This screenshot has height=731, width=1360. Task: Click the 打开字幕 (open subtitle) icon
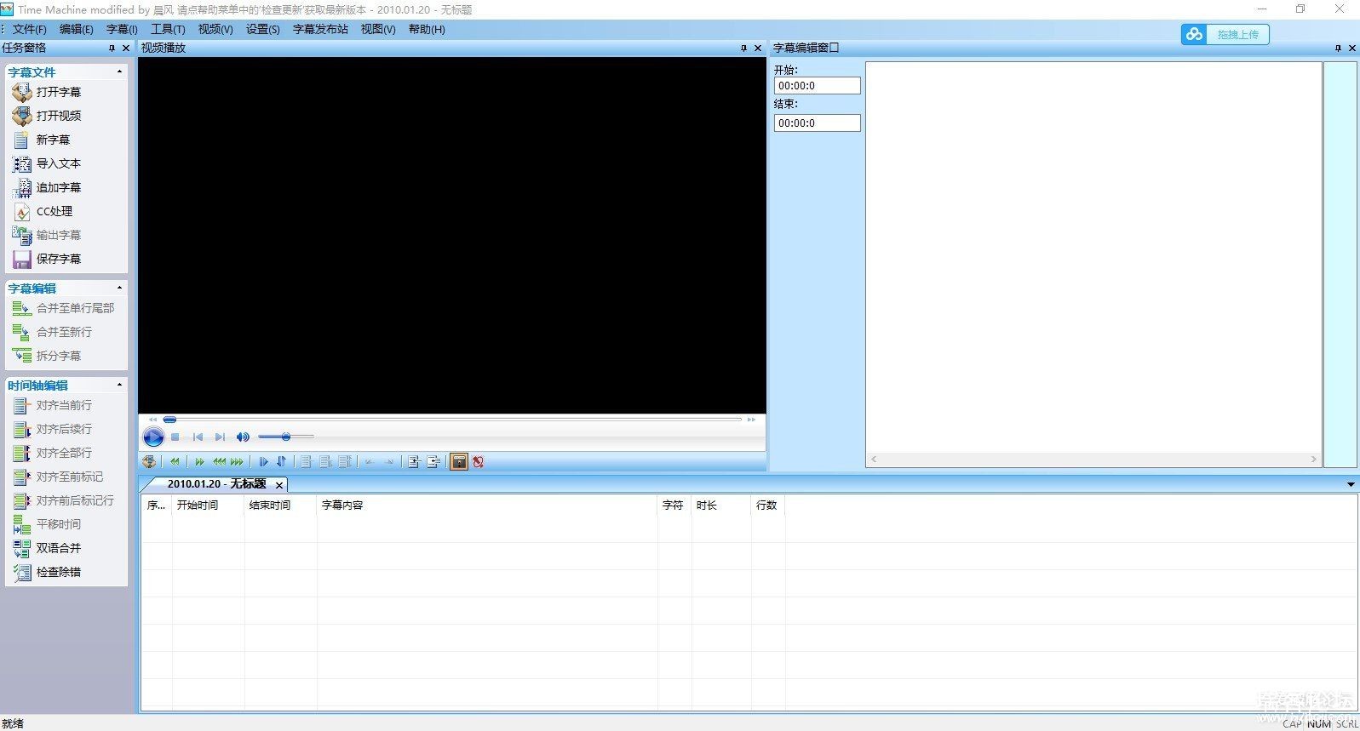[22, 92]
